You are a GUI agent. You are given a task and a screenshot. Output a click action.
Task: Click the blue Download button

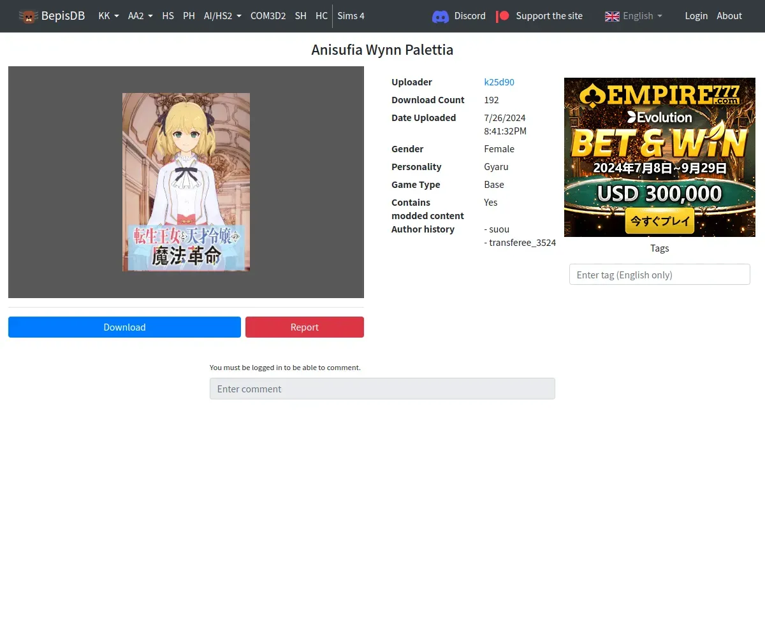[124, 327]
